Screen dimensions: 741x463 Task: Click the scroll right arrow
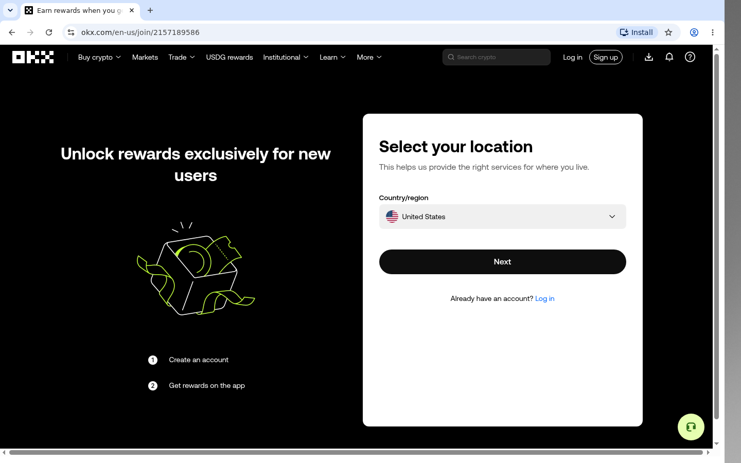(x=709, y=453)
